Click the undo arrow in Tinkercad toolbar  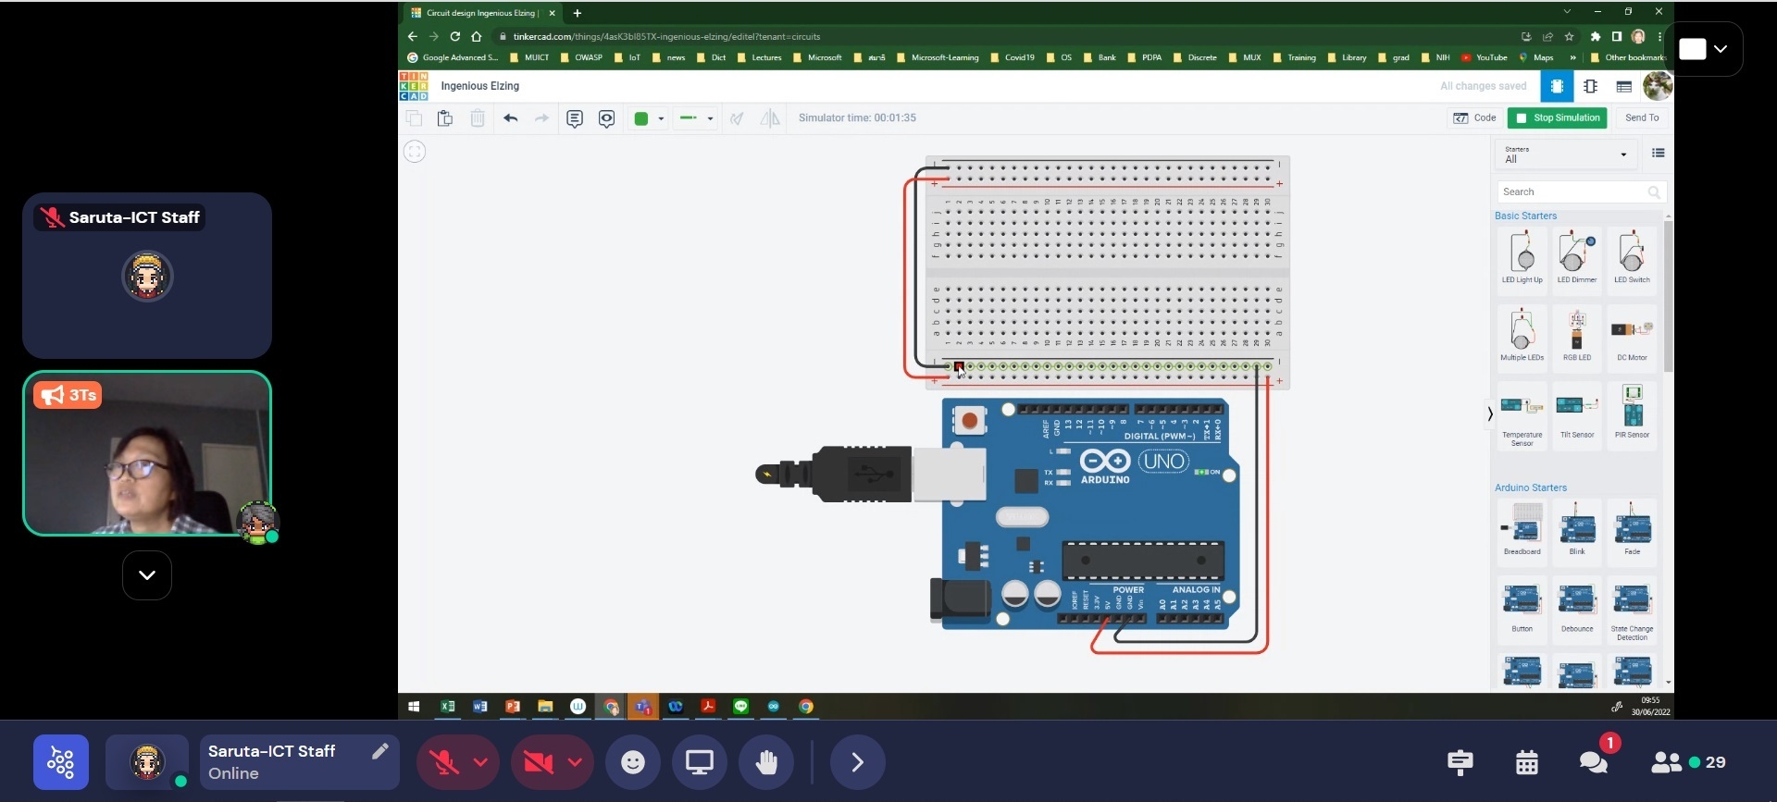[x=510, y=118]
